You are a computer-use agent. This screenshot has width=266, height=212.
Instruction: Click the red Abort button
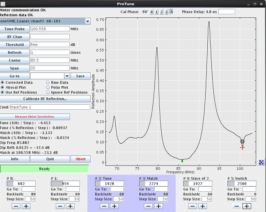point(80,159)
